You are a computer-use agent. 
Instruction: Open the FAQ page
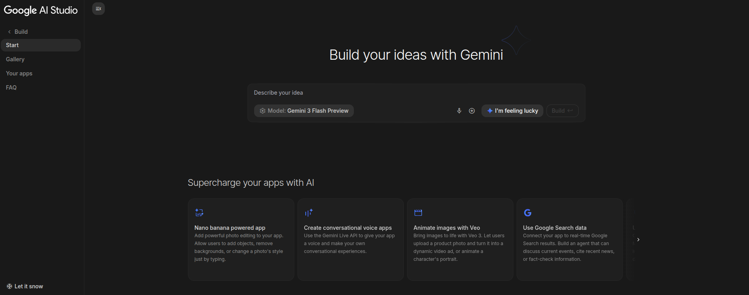pyautogui.click(x=11, y=88)
